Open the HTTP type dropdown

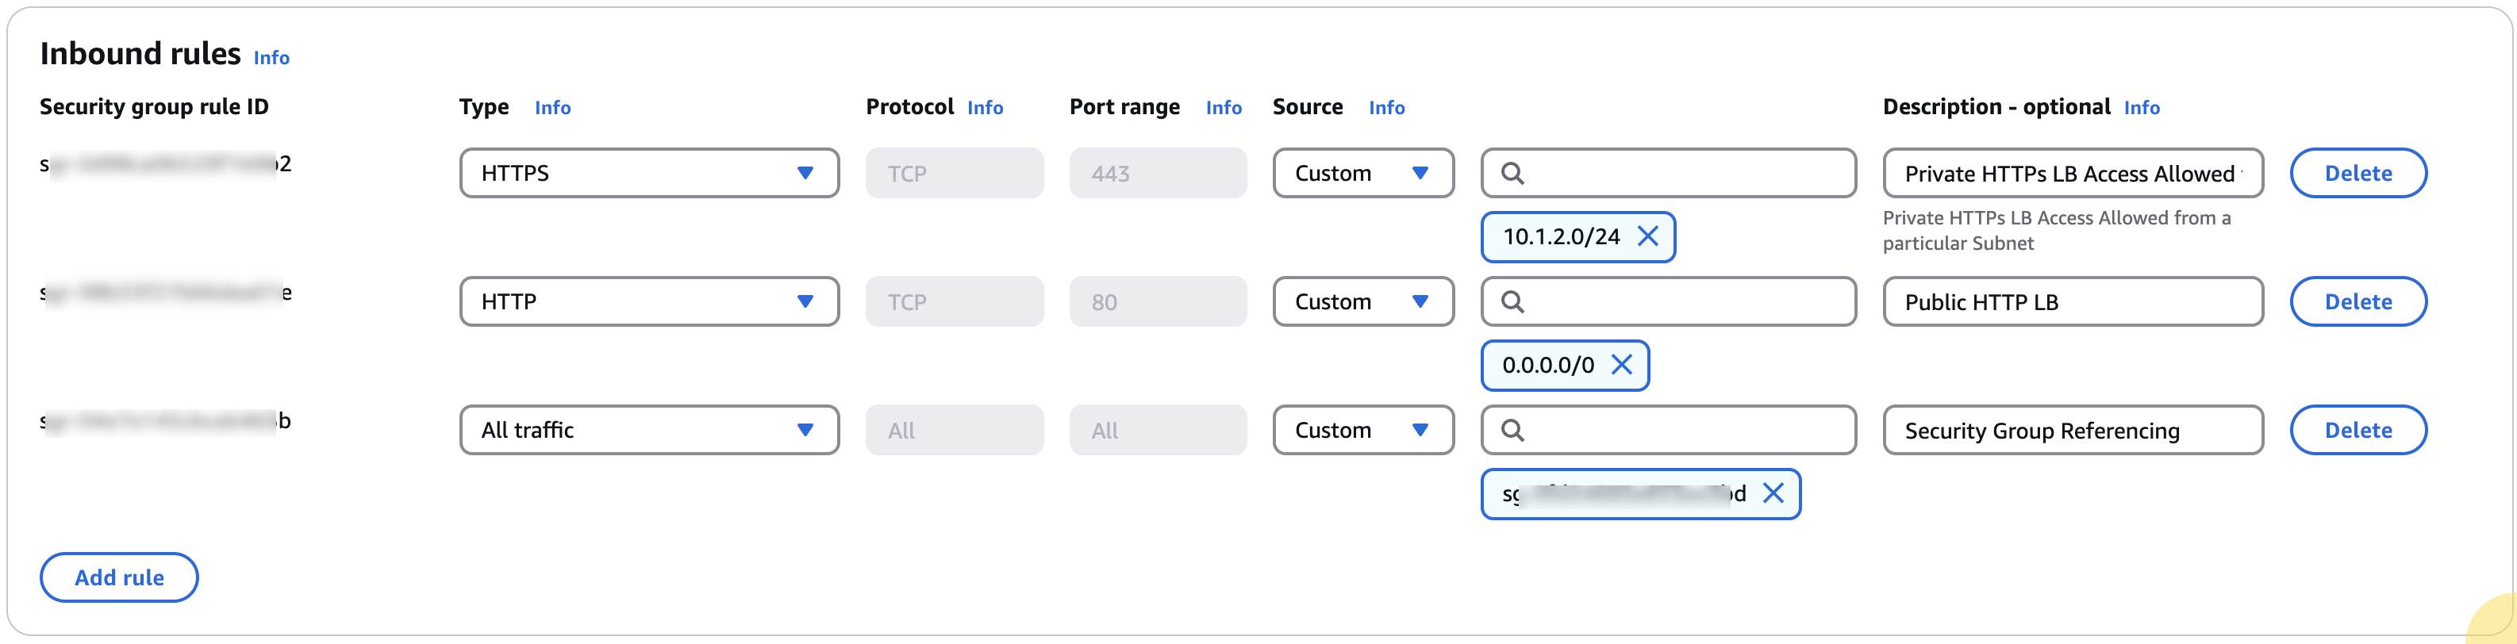pos(649,302)
